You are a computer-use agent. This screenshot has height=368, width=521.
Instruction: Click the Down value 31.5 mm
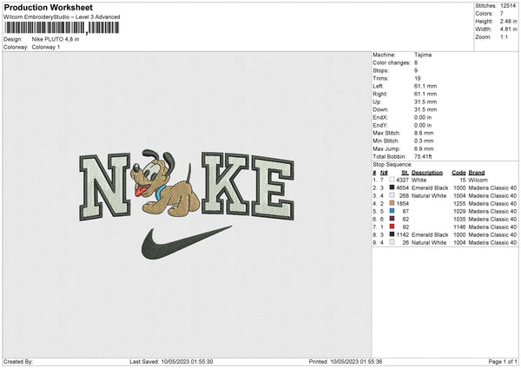pyautogui.click(x=425, y=109)
